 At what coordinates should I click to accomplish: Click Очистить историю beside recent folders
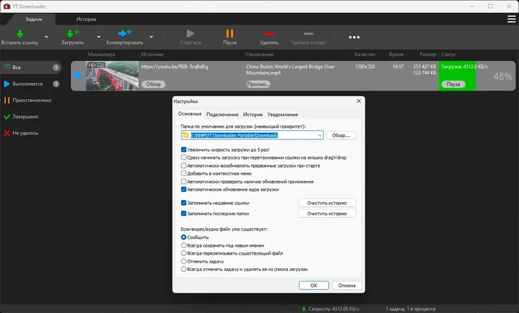pos(327,213)
